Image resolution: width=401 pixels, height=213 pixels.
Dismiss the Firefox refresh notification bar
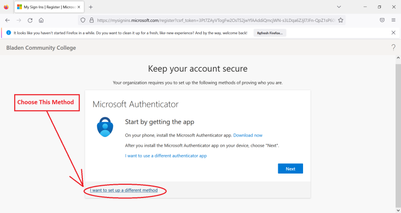393,33
